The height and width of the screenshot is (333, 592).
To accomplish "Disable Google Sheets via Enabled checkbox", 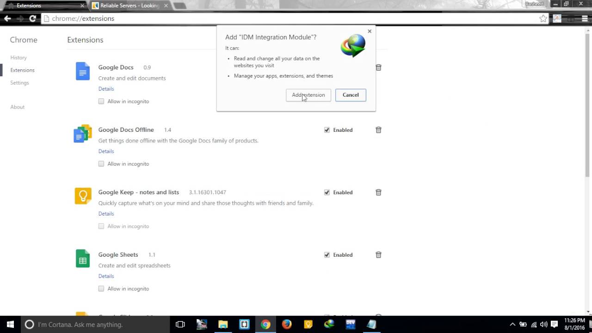I will tap(327, 255).
